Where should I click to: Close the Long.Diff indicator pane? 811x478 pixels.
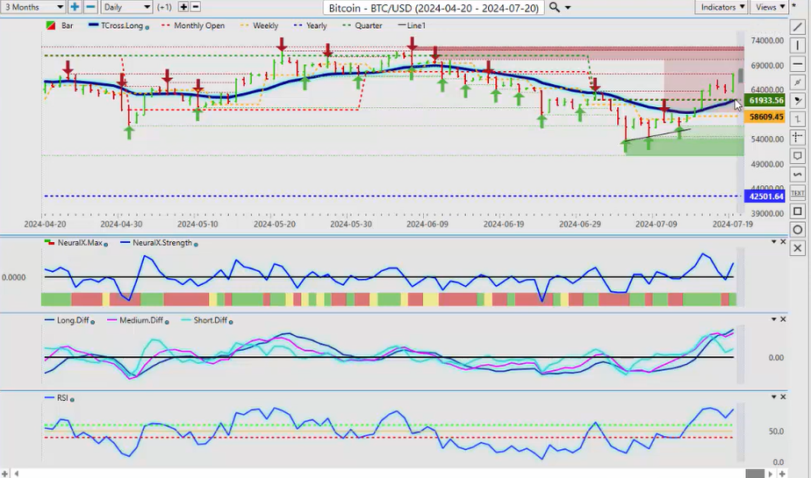783,319
